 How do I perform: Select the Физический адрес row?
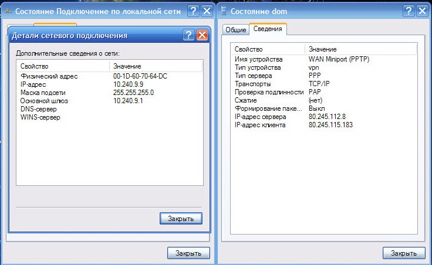[x=49, y=76]
